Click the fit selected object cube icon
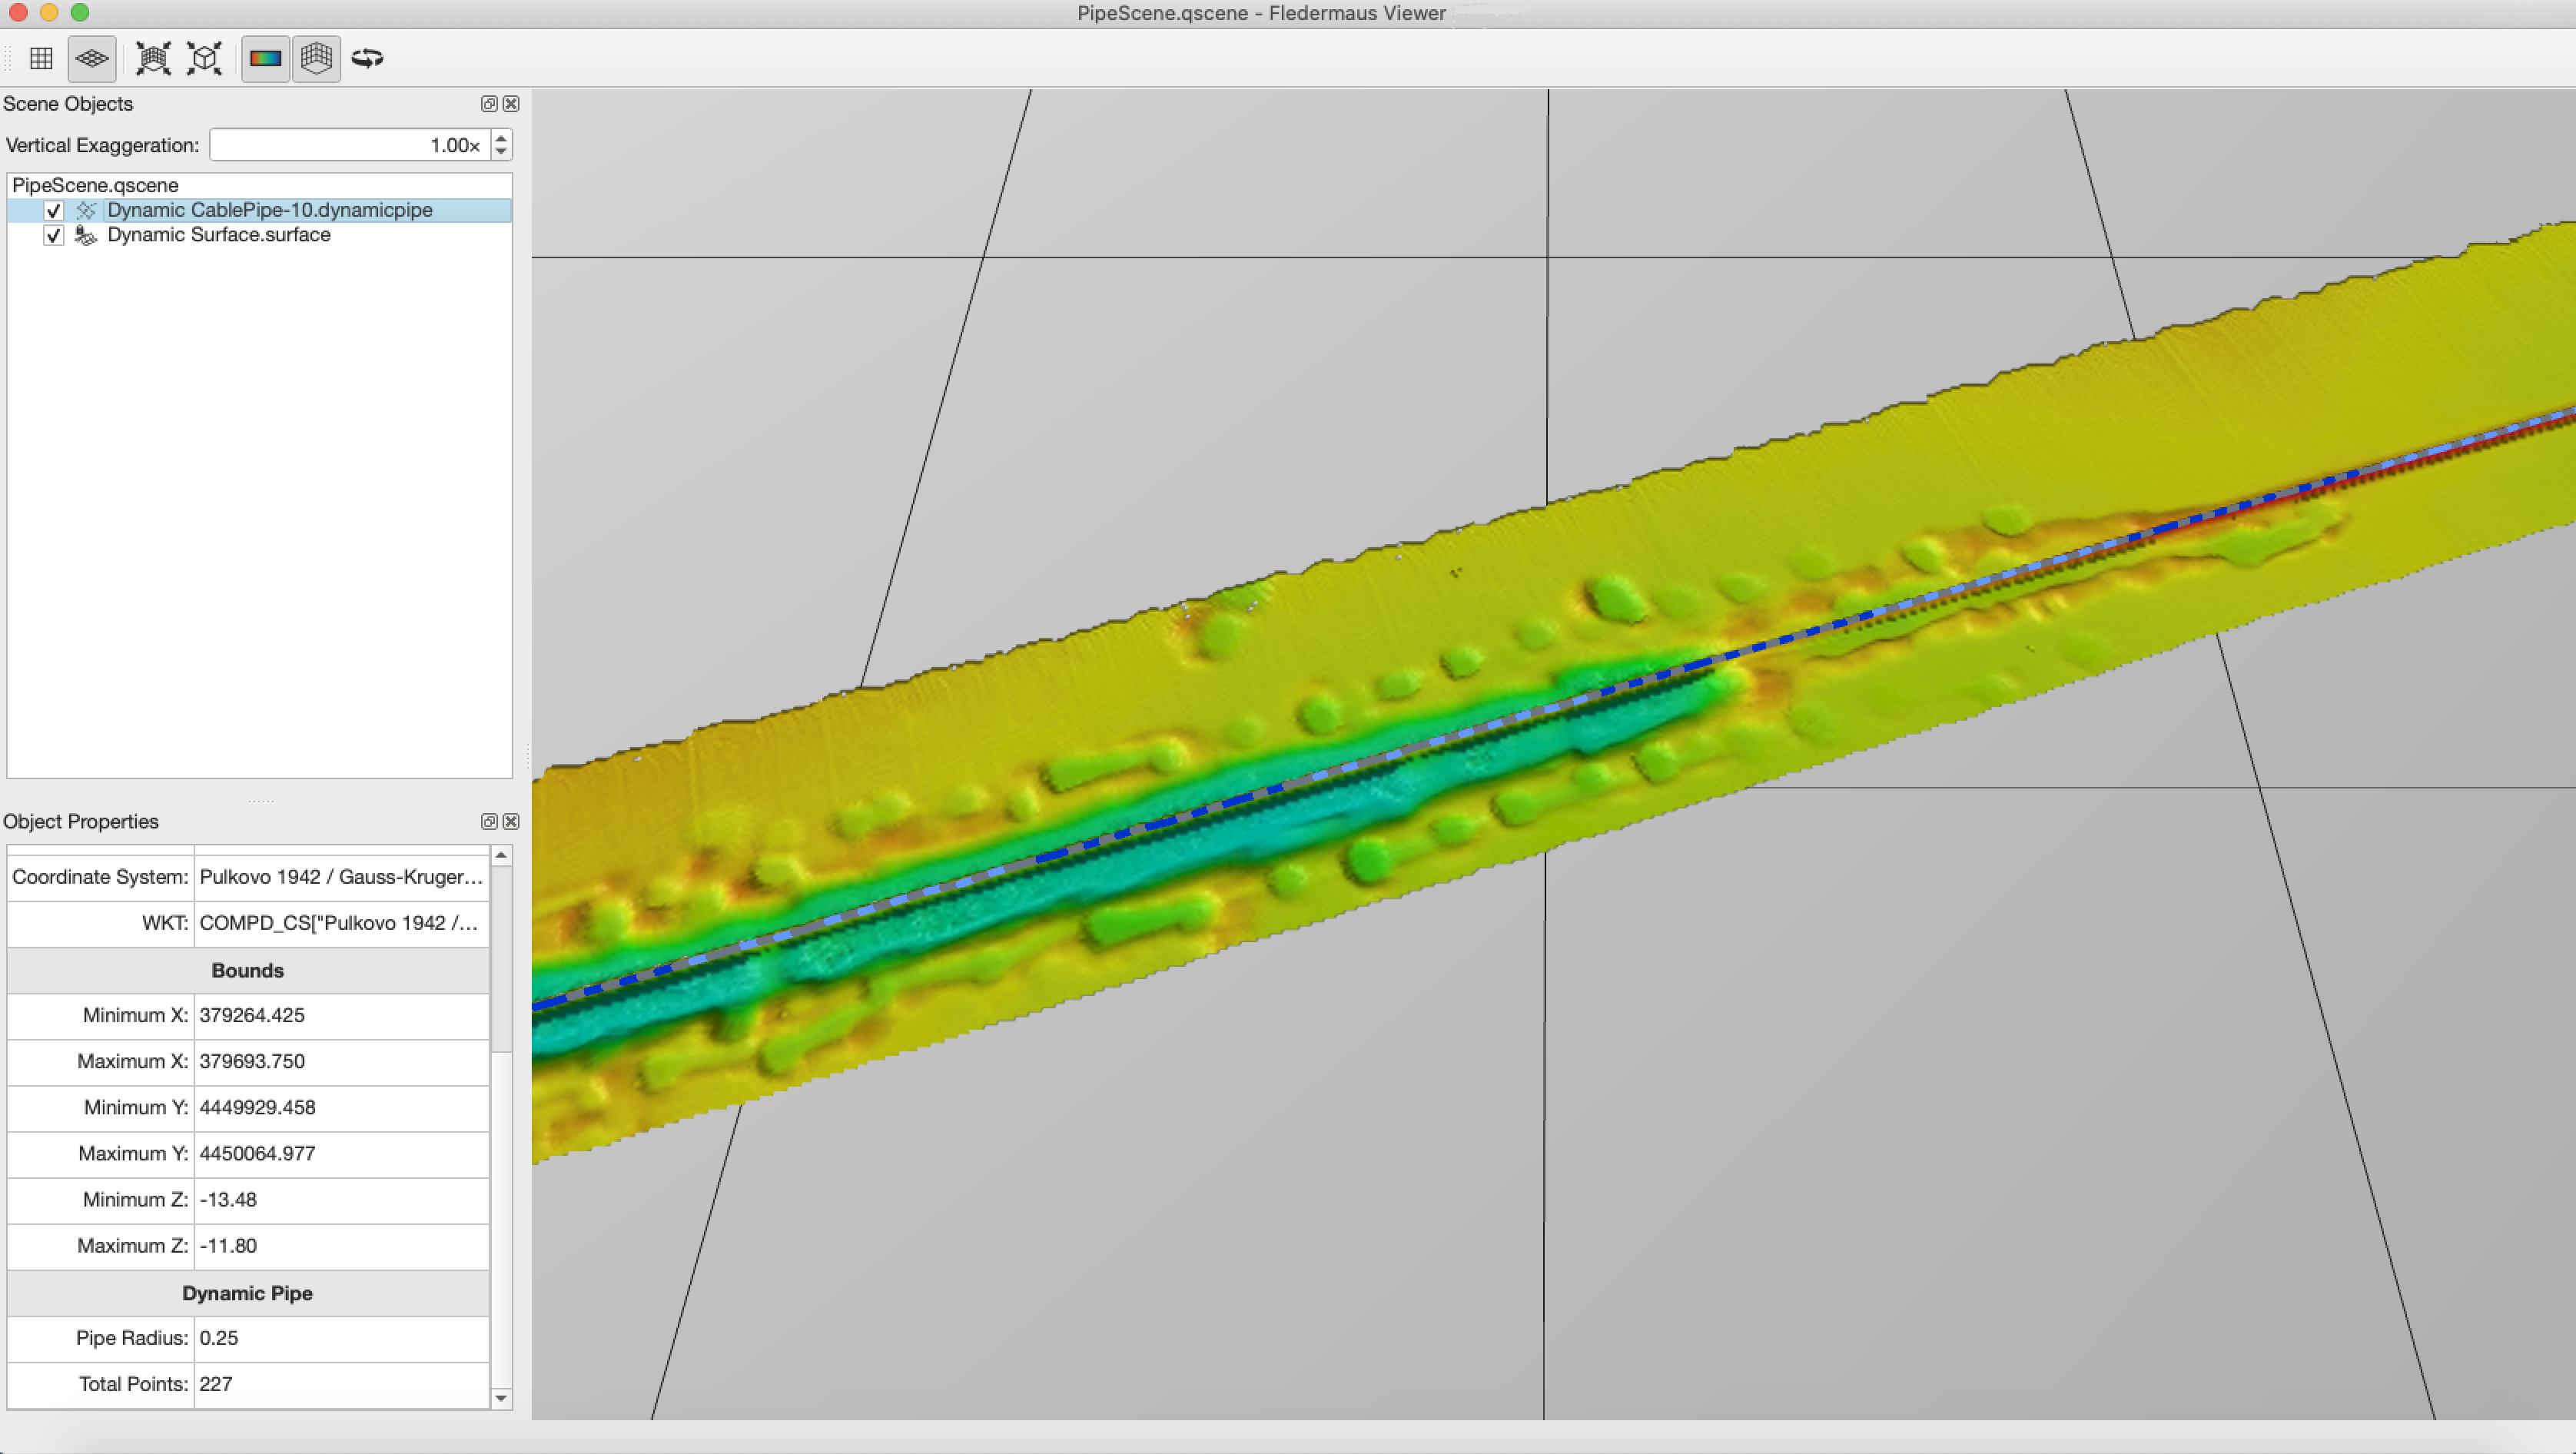 205,58
